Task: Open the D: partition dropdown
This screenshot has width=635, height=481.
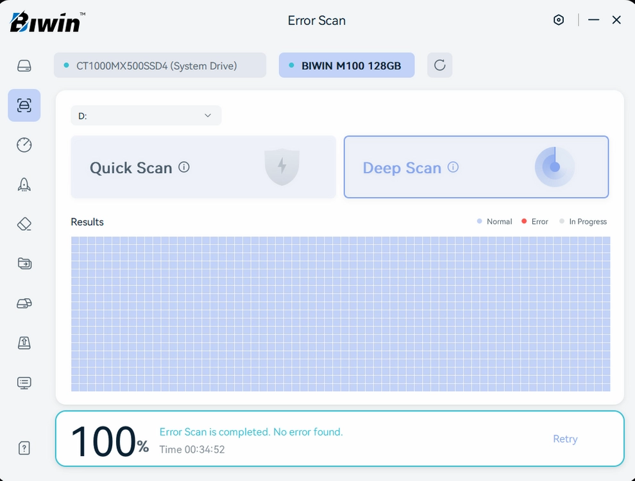Action: tap(146, 115)
